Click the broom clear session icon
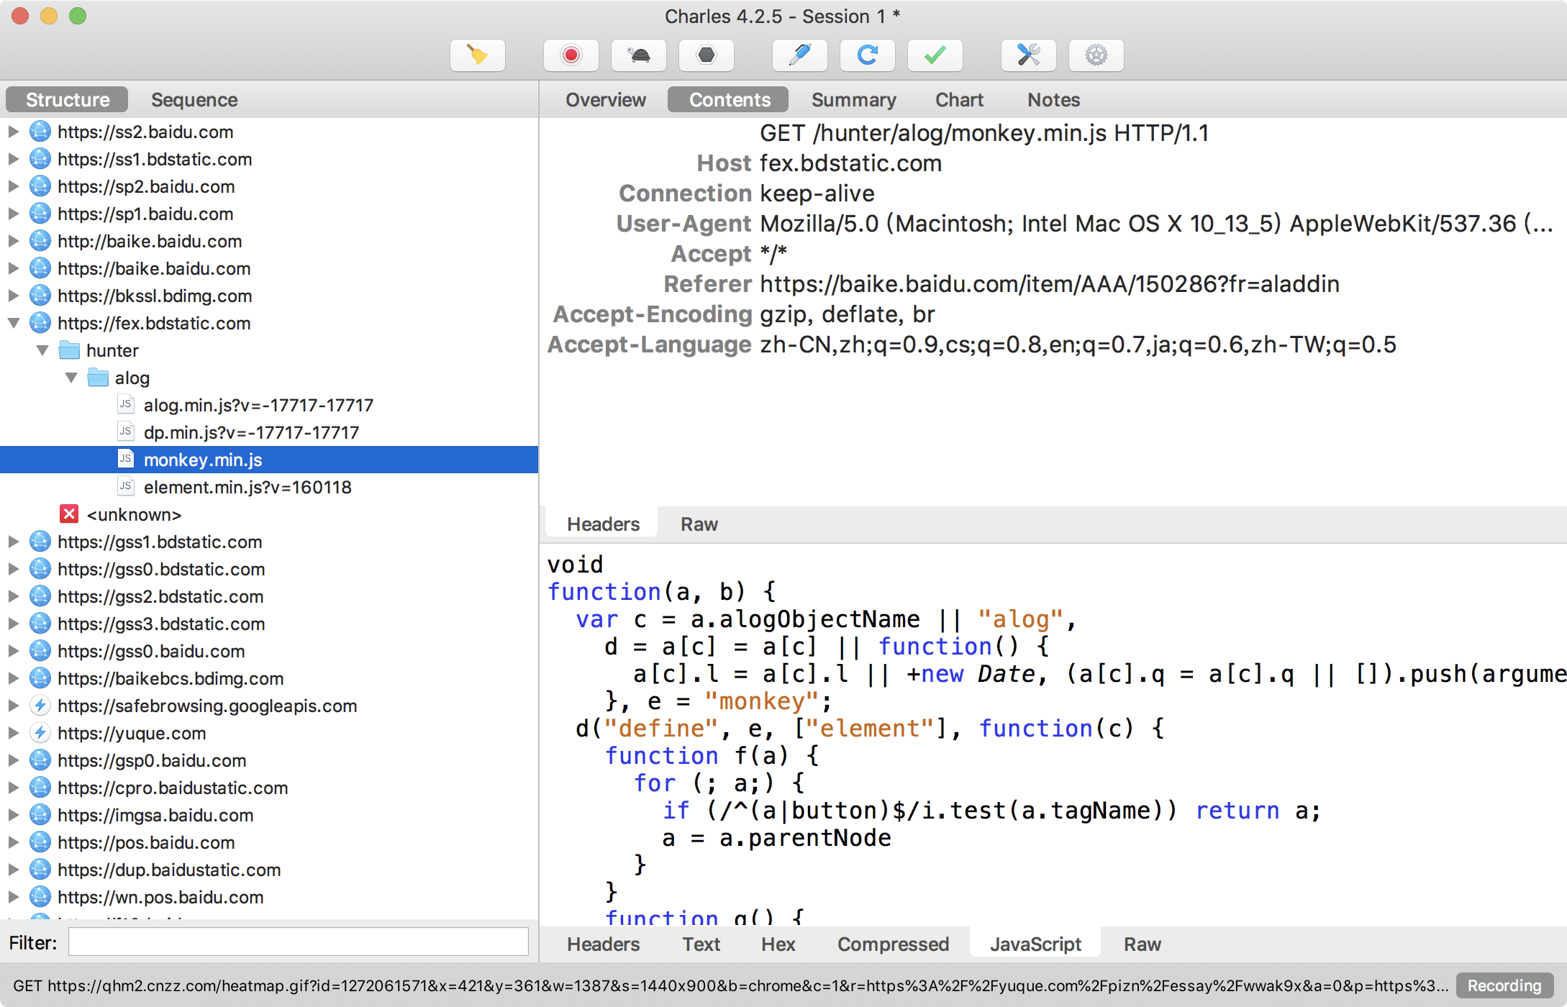Viewport: 1567px width, 1007px height. 477,55
